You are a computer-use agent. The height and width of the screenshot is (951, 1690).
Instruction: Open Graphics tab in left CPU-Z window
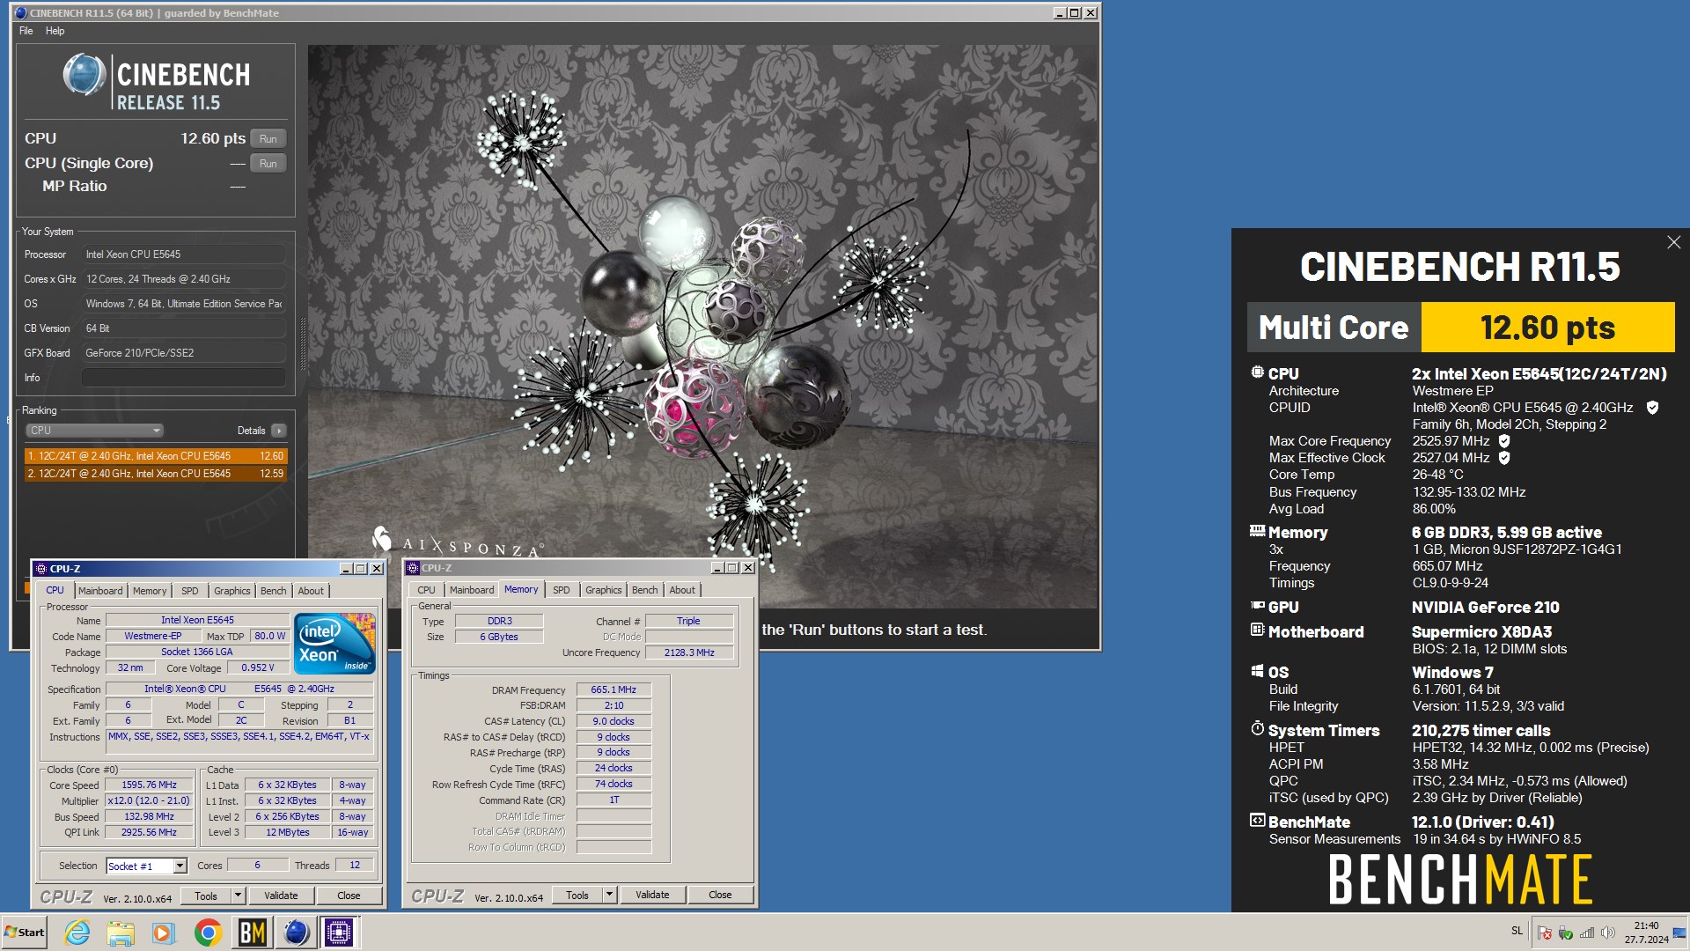click(x=232, y=591)
